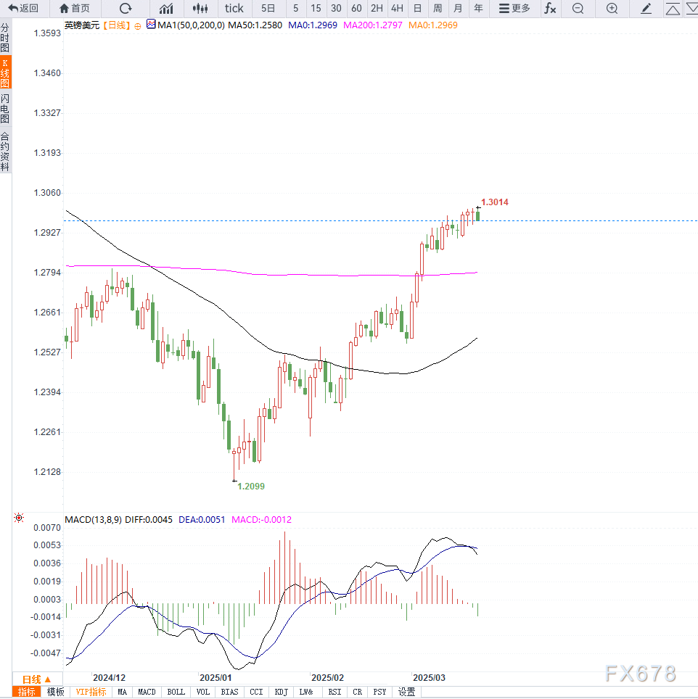Viewport: 698px width, 699px height.
Task: Zoom out with the minus magnifier
Action: pos(578,9)
